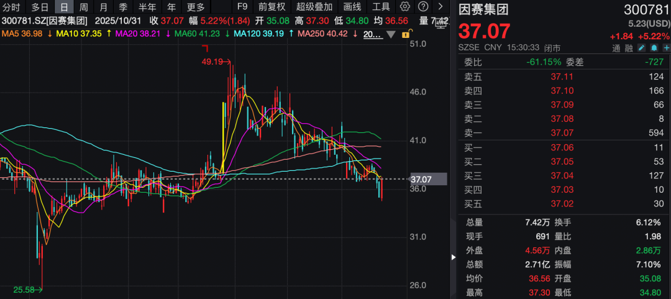The width and height of the screenshot is (671, 299).
Task: Open the help question-mark icon
Action: click(422, 6)
